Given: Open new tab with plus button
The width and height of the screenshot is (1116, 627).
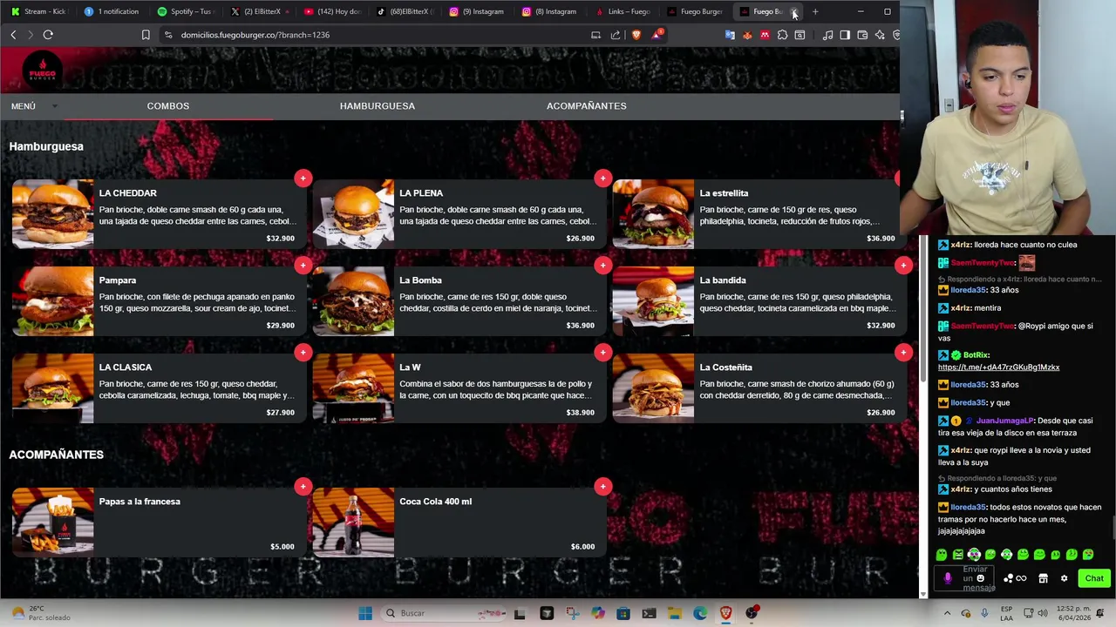Looking at the screenshot, I should [815, 11].
